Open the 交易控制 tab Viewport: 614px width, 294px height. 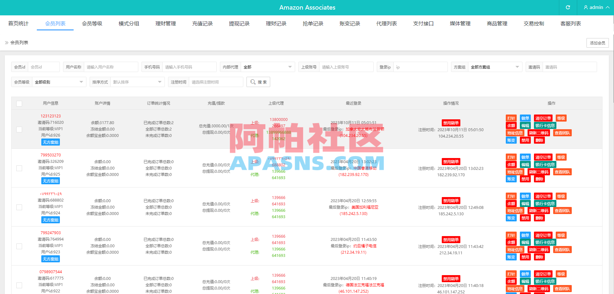(533, 23)
